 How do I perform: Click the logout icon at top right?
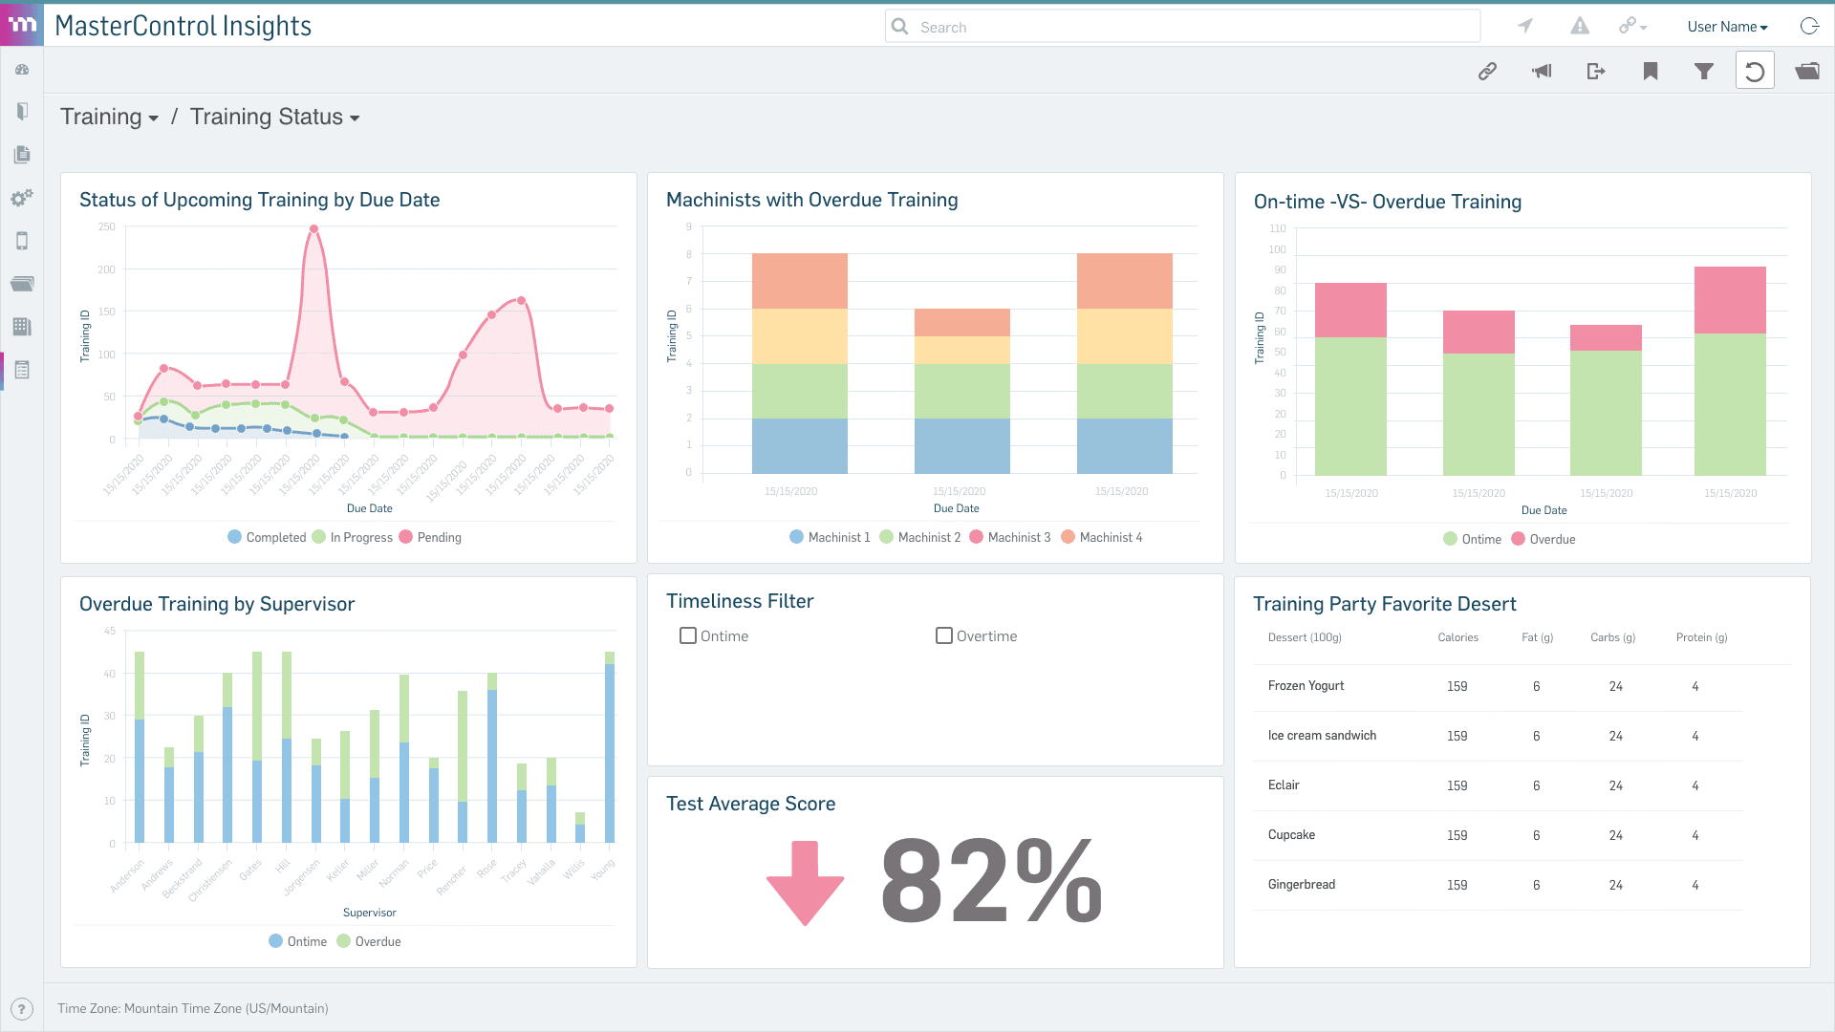click(1809, 26)
